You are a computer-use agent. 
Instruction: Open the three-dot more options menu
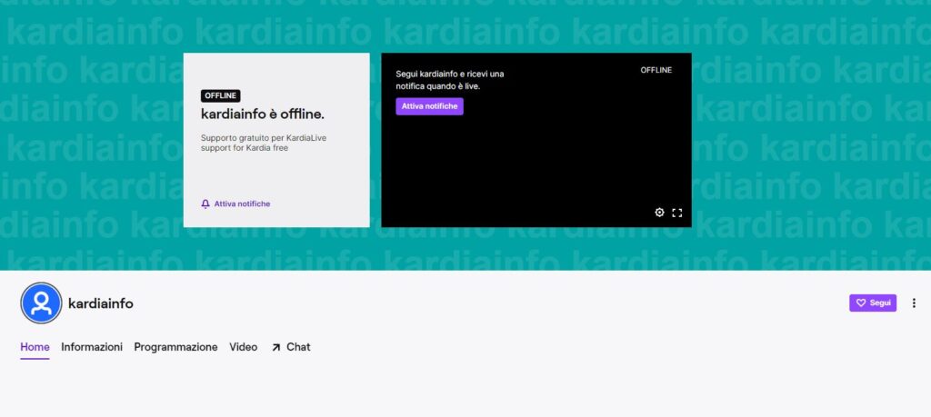point(914,303)
